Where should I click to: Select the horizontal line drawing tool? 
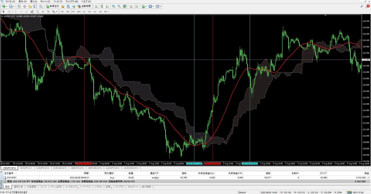pyautogui.click(x=21, y=12)
